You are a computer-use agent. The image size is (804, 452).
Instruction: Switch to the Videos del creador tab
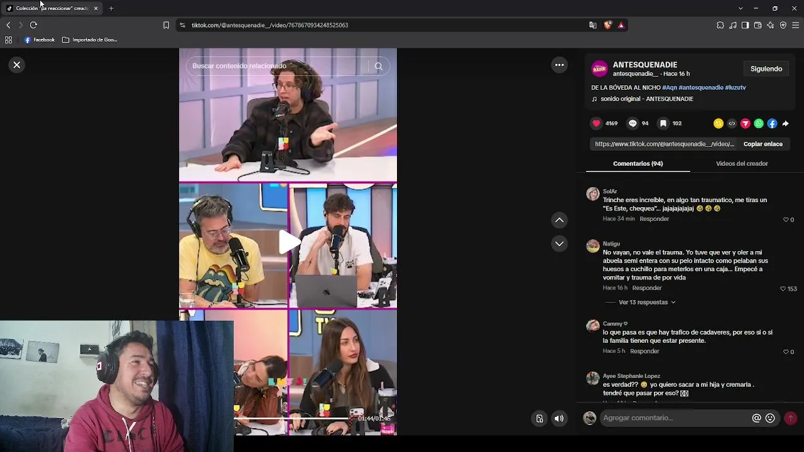742,164
